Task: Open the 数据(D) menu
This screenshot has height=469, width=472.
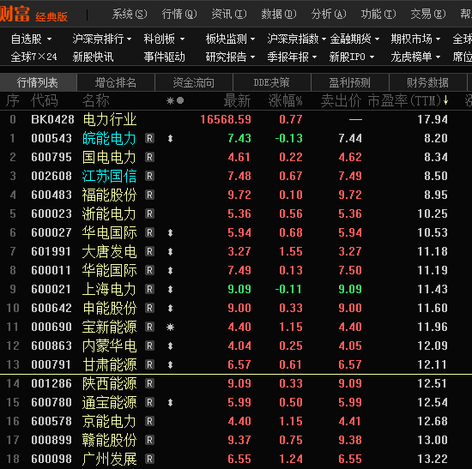Action: (x=279, y=14)
